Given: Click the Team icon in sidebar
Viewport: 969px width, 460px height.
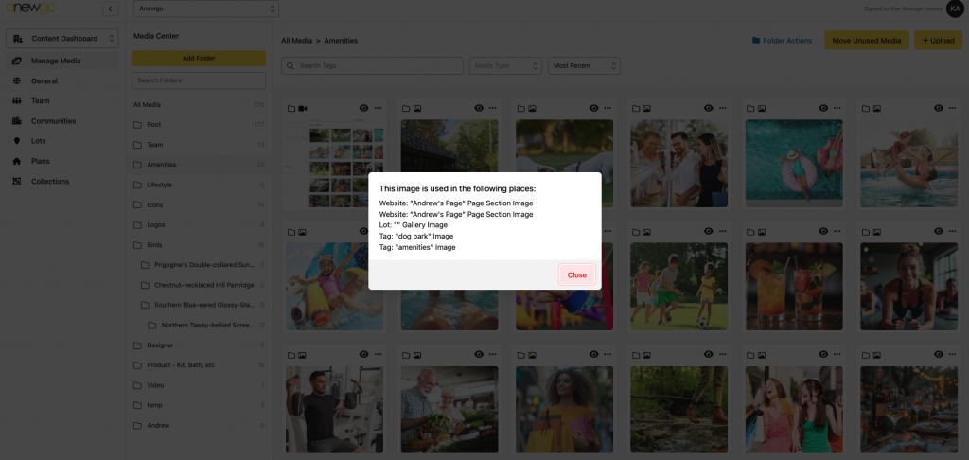Looking at the screenshot, I should tap(17, 101).
